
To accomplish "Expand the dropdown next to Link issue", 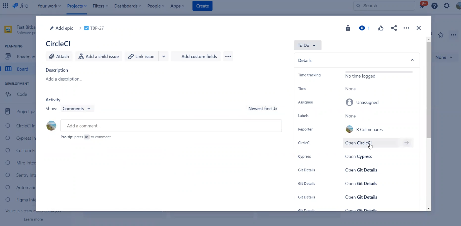I will [x=164, y=56].
